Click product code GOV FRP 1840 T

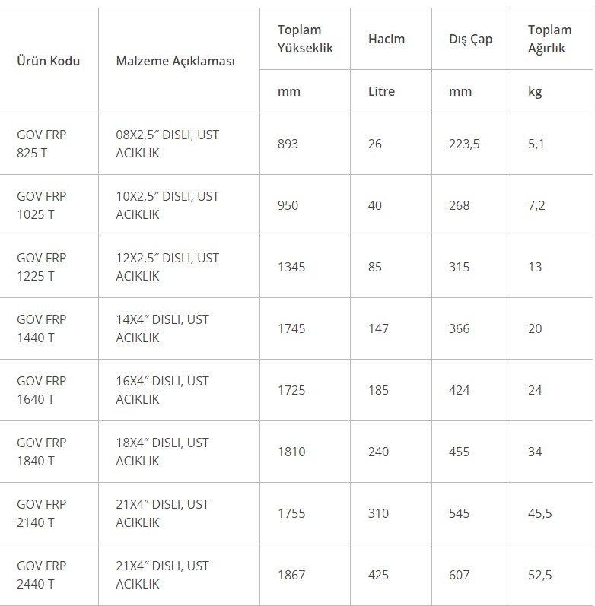[42, 452]
